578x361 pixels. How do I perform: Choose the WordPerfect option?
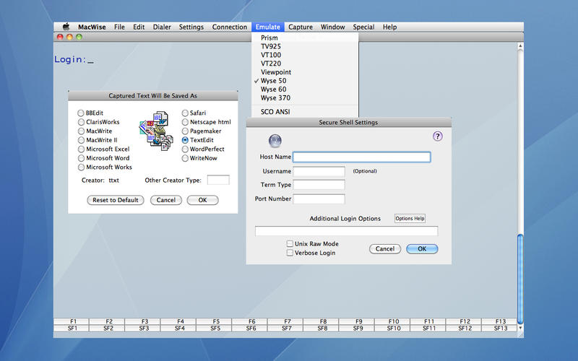pyautogui.click(x=185, y=149)
